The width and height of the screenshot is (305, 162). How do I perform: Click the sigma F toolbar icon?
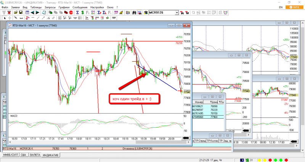tap(99, 13)
